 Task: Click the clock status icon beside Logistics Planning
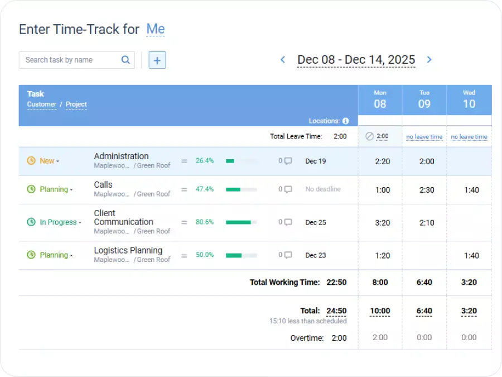pyautogui.click(x=32, y=255)
